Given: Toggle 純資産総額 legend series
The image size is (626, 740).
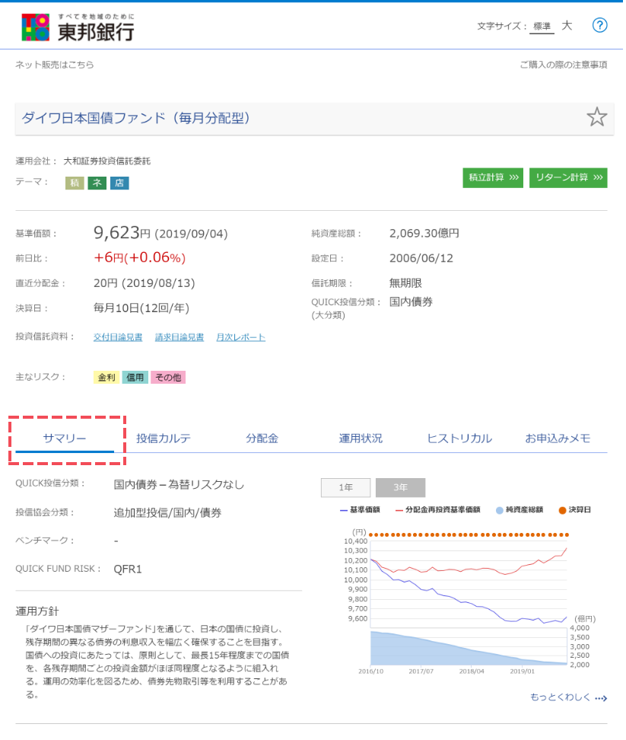Looking at the screenshot, I should coord(520,509).
